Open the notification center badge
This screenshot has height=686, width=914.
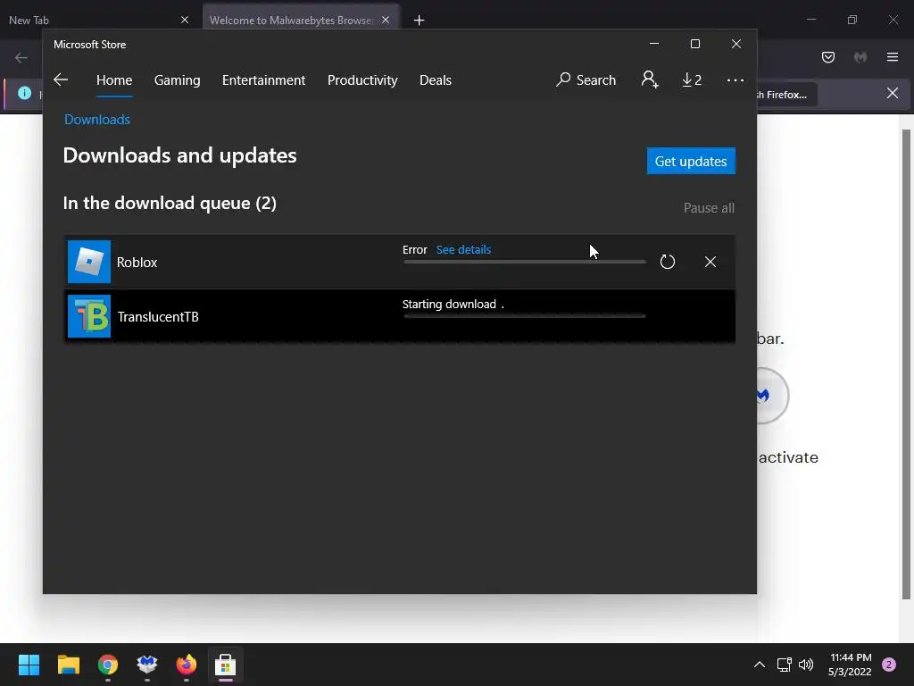889,665
